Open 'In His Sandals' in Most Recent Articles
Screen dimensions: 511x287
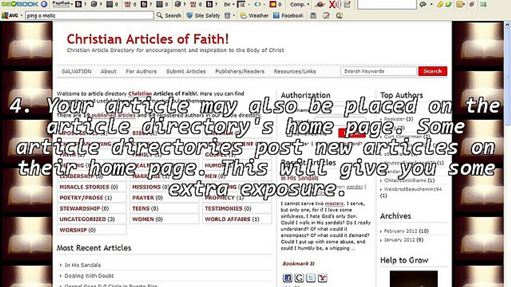83,265
